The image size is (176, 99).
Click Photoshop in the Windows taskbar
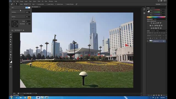38,98
